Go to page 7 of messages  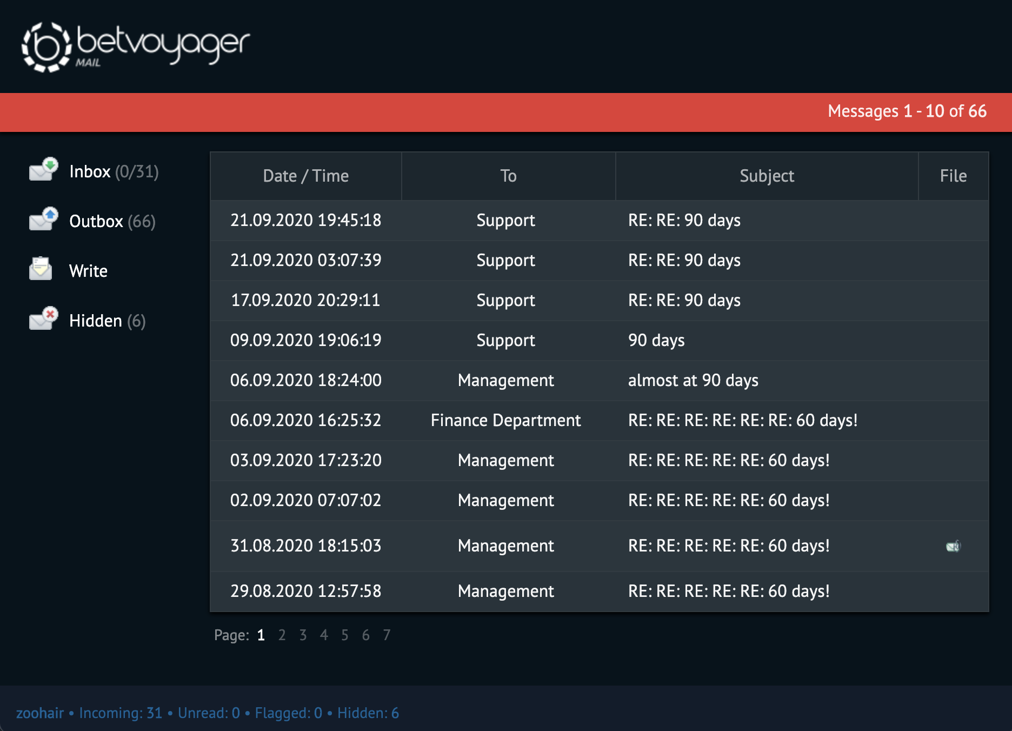pyautogui.click(x=387, y=635)
